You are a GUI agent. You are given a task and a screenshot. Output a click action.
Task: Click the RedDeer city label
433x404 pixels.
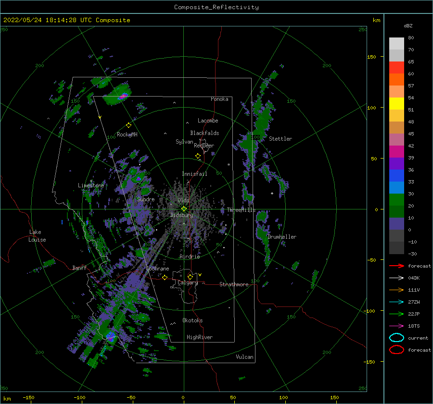[204, 146]
